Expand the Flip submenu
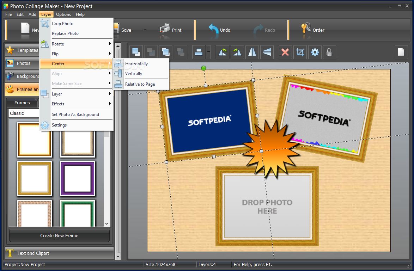 pyautogui.click(x=76, y=54)
